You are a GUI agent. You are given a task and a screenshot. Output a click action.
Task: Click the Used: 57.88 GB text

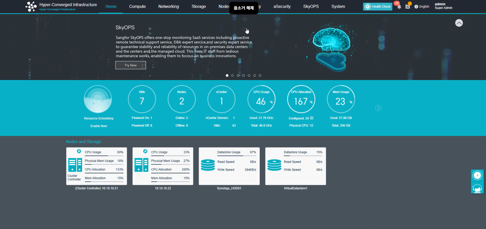[341, 118]
